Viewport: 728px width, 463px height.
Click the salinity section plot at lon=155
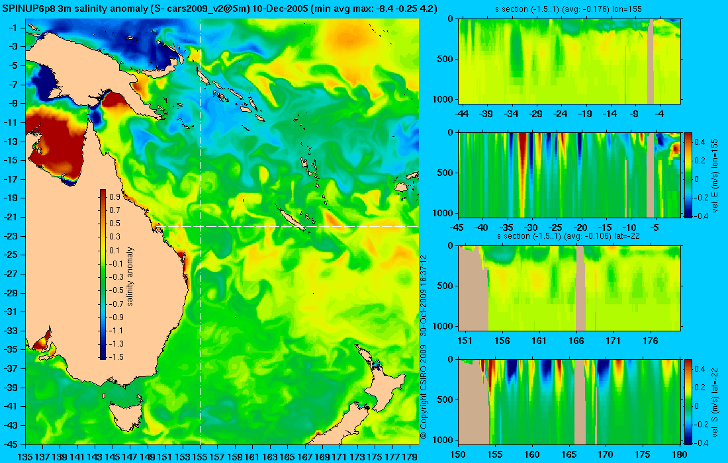[x=570, y=62]
